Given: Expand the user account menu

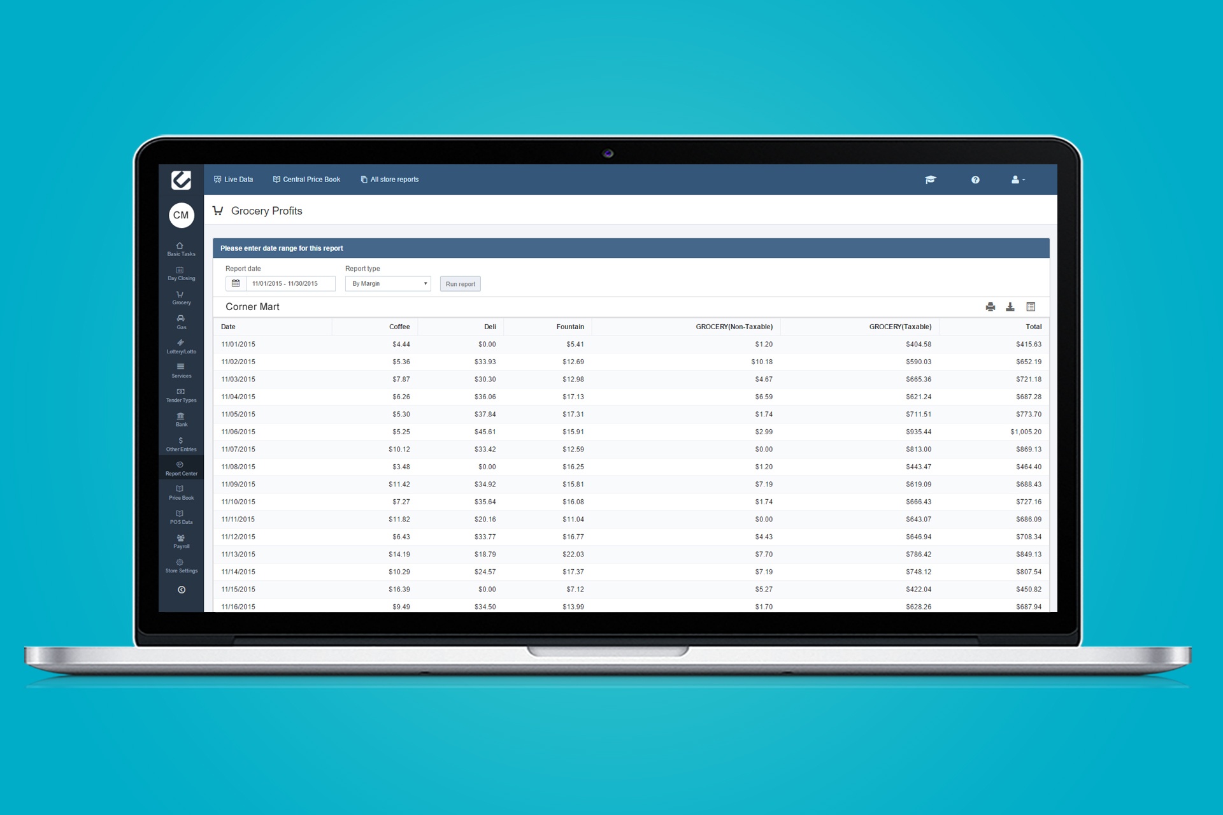Looking at the screenshot, I should (x=1018, y=180).
